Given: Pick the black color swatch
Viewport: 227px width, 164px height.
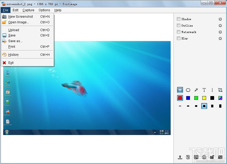Looking at the screenshot, I should pos(212,98).
